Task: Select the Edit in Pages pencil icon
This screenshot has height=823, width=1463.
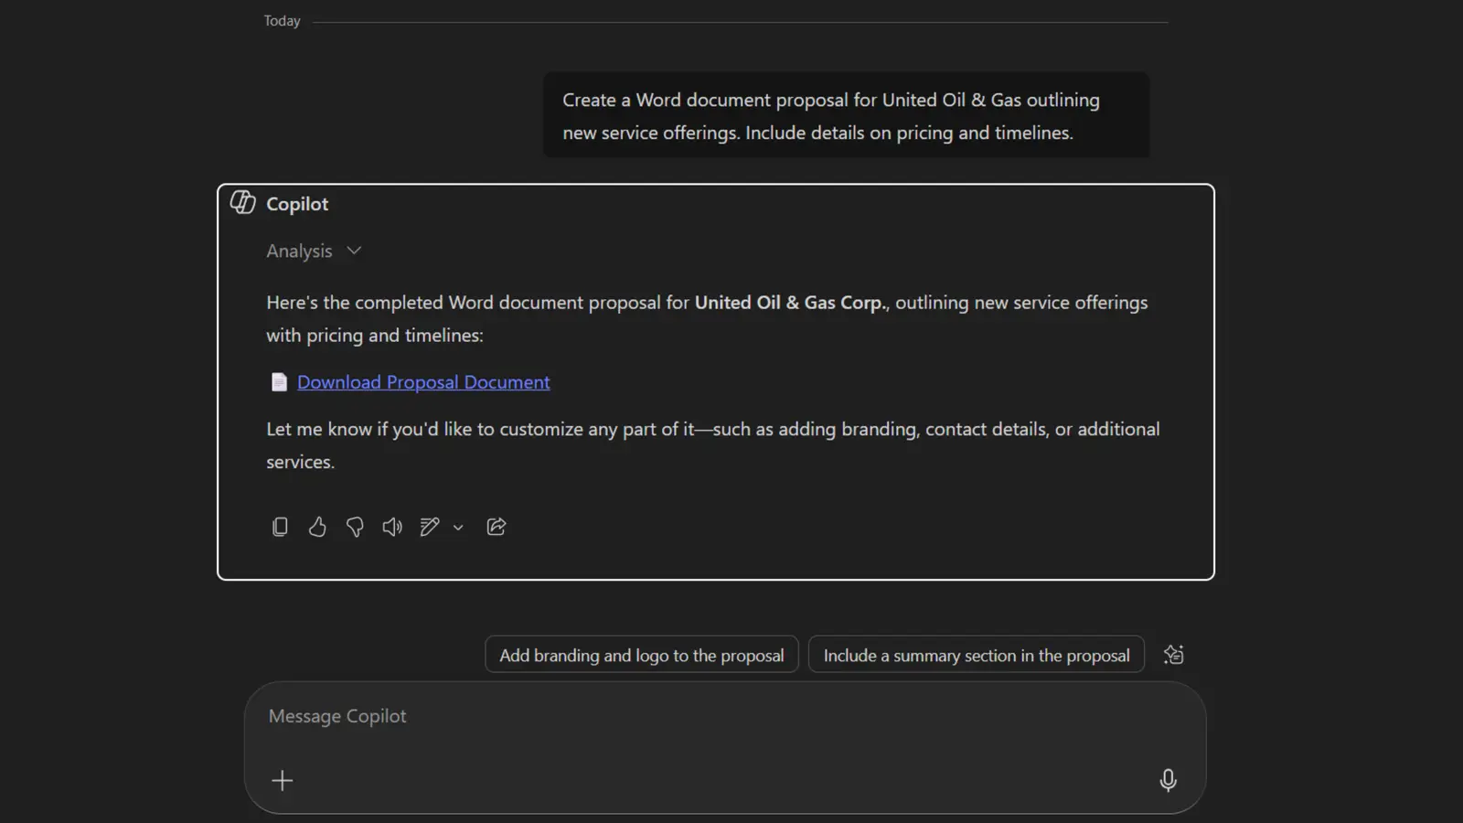Action: coord(429,527)
